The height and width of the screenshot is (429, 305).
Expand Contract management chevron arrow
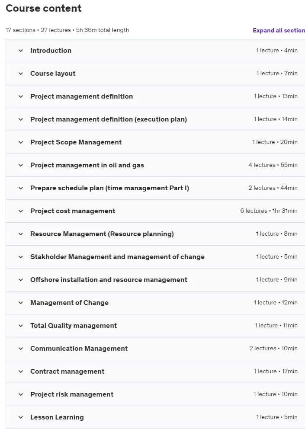pos(21,371)
